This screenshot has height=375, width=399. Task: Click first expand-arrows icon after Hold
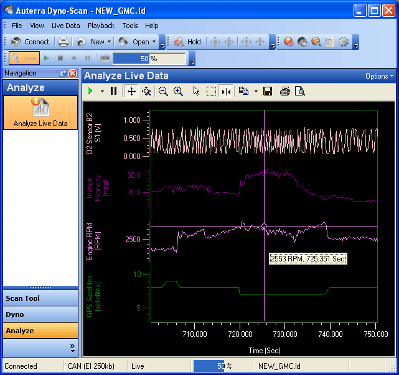[215, 42]
